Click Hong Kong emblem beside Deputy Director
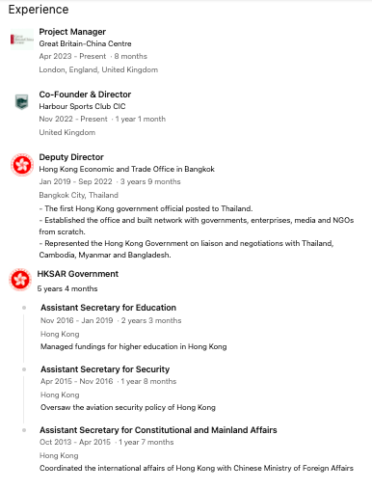Screen dimensions: 372x490 [22, 165]
